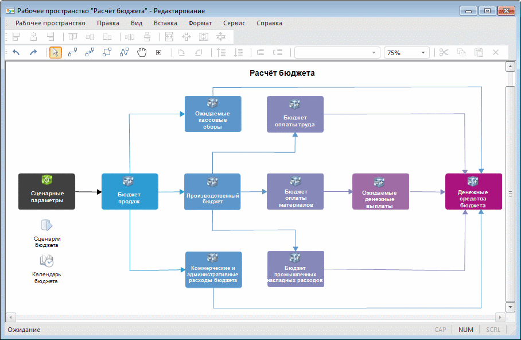
Task: Click the Календарь бюджета calendar icon
Action: (x=46, y=261)
